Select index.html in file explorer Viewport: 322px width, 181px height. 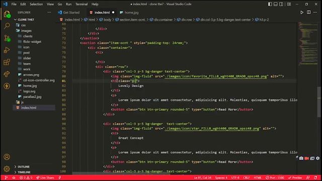point(29,108)
